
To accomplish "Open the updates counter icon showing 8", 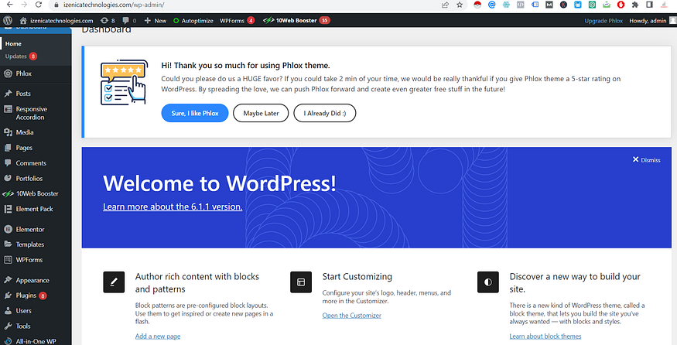I will click(x=104, y=20).
